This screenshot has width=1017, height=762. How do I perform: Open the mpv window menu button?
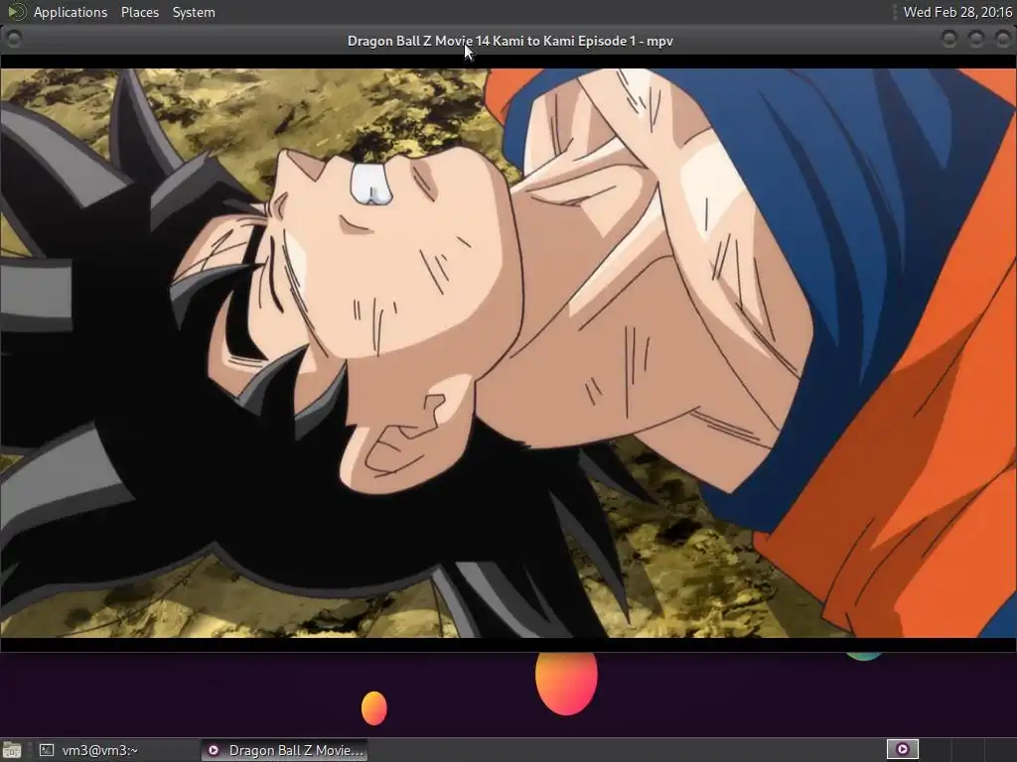(14, 39)
